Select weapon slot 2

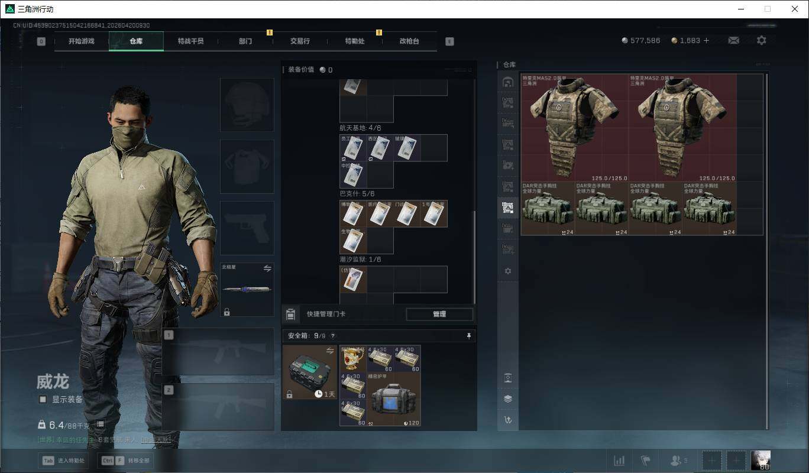click(218, 407)
